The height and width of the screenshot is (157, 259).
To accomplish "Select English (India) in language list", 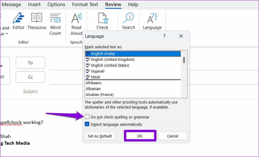I will click(133, 54).
